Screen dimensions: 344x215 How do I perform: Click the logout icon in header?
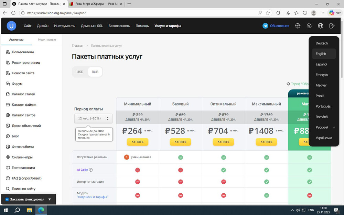(332, 26)
